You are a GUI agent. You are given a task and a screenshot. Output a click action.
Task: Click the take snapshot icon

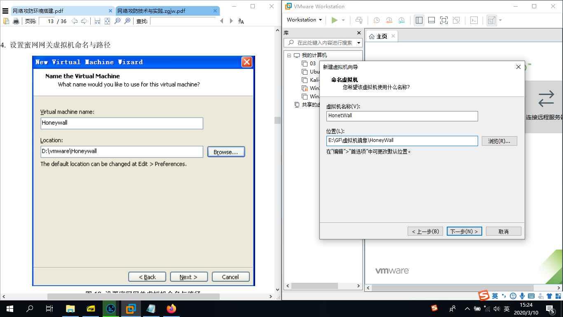pyautogui.click(x=376, y=20)
